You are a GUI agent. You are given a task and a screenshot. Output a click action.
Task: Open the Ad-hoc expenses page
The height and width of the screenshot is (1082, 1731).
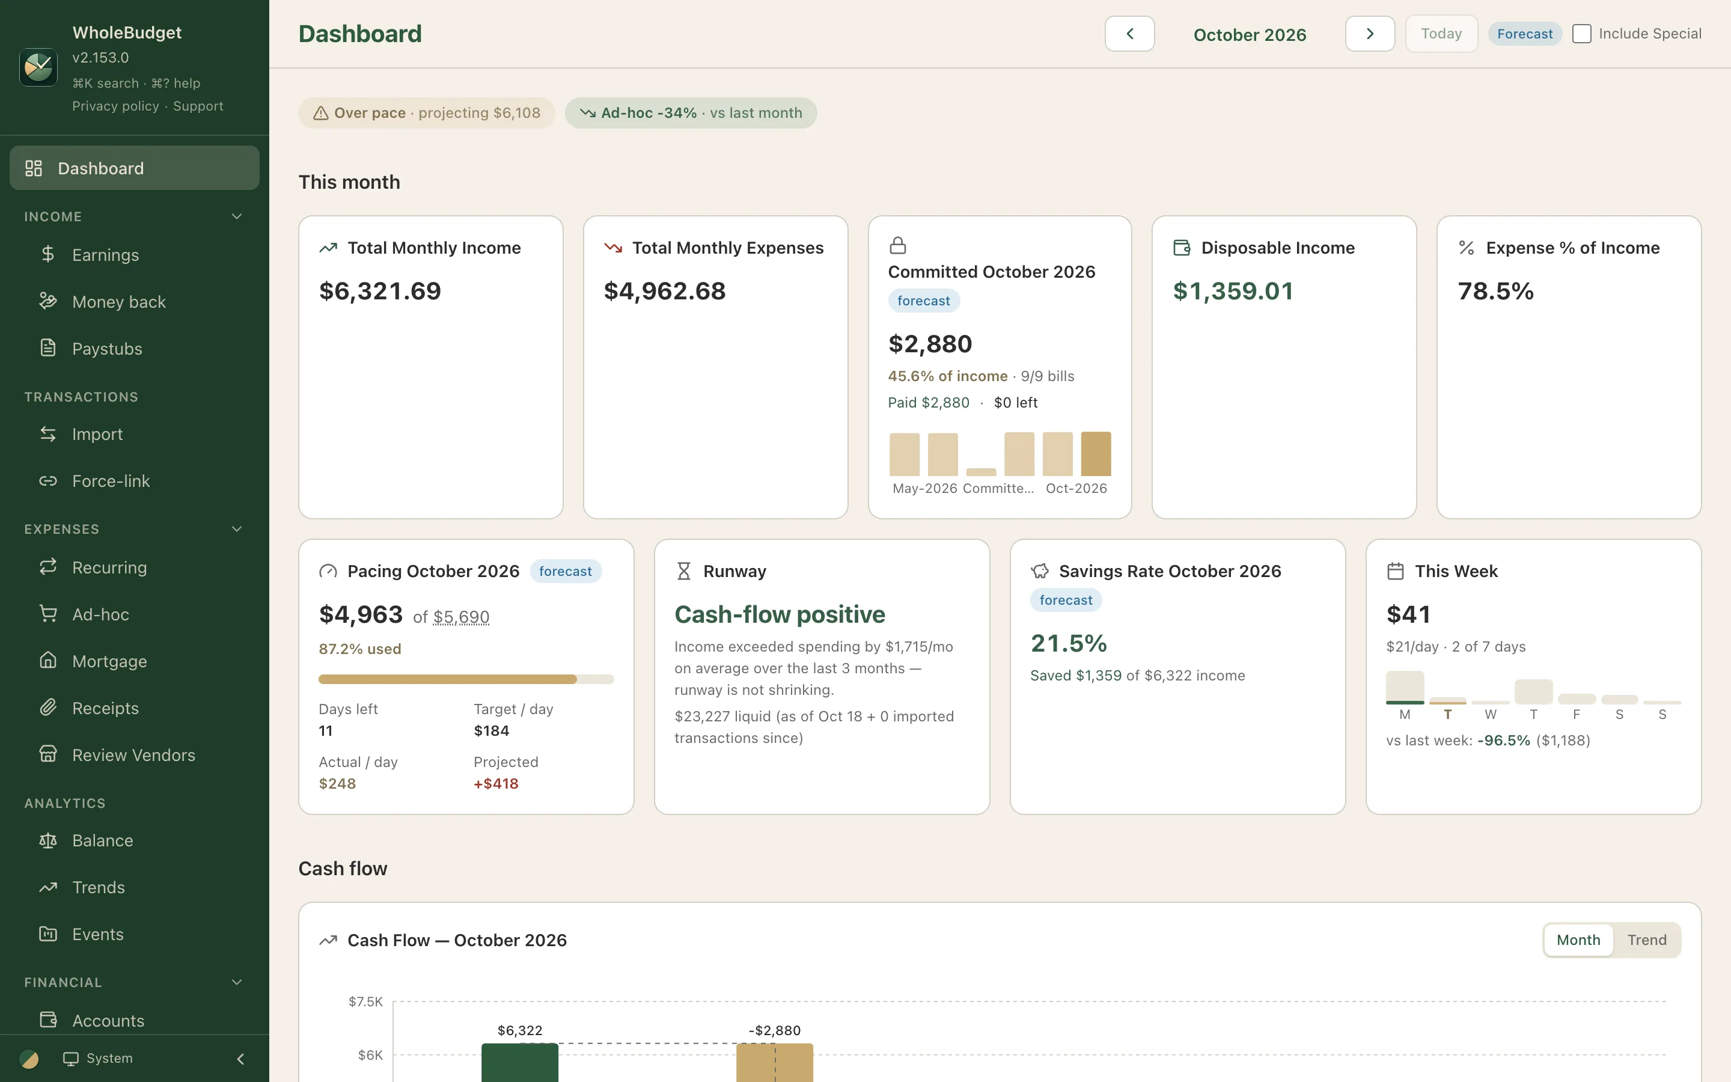point(135,614)
